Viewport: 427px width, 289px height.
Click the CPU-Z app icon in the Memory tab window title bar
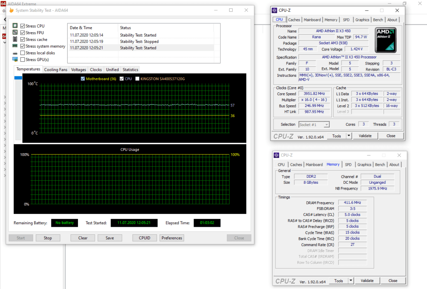(276, 155)
